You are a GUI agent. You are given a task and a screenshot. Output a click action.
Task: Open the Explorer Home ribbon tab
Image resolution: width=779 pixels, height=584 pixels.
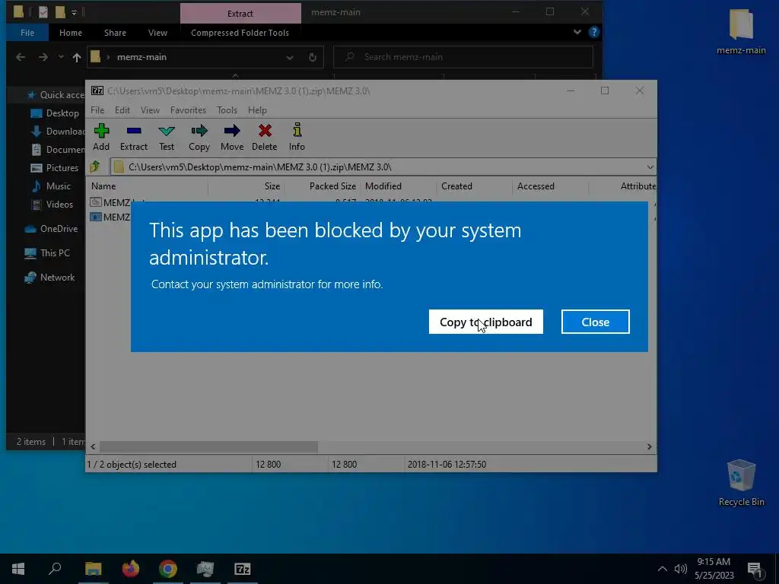(71, 33)
